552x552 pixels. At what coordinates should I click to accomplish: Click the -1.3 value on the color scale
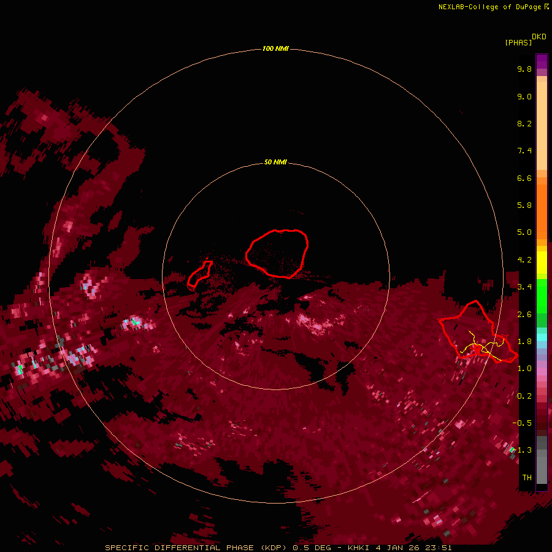[x=523, y=450]
